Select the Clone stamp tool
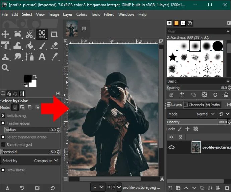The image size is (231, 192). pyautogui.click(x=5, y=57)
